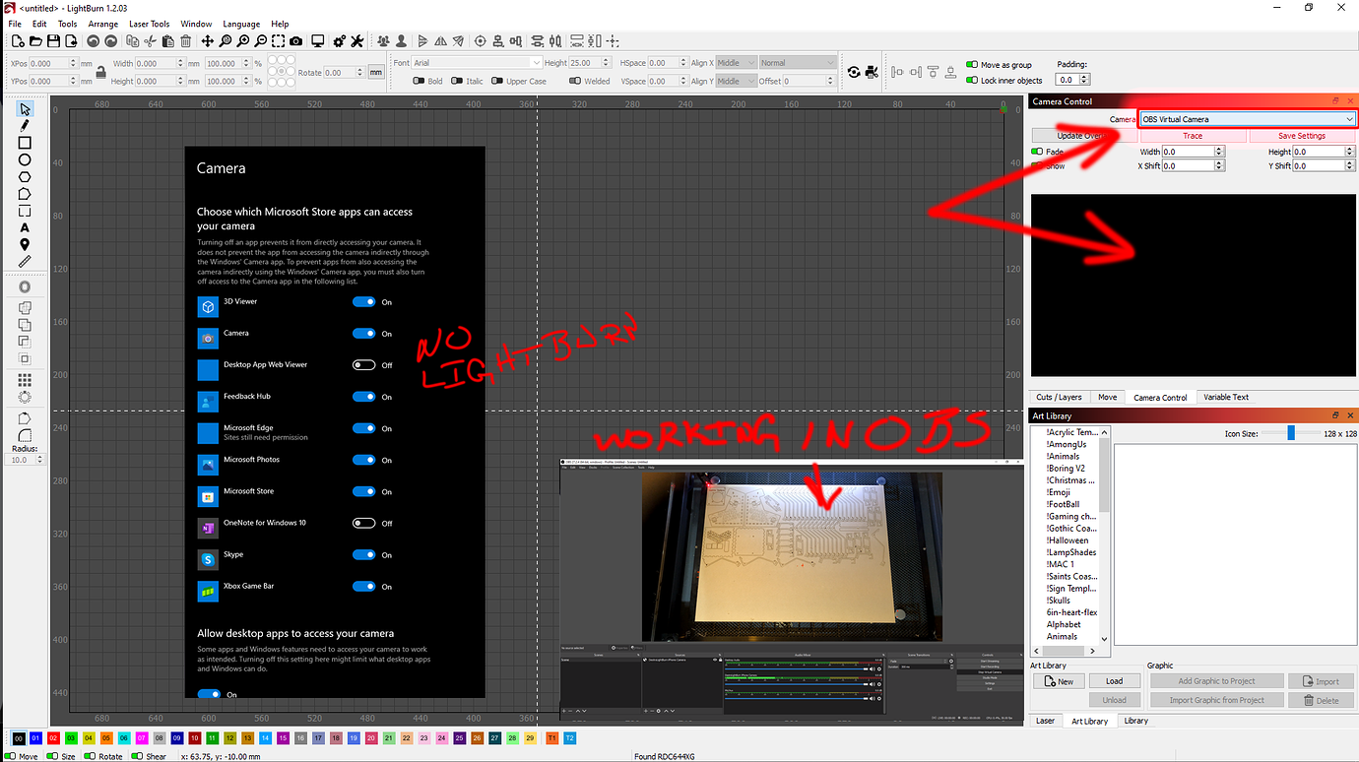Open the Arial font dropdown
Viewport: 1359px width, 762px height.
pos(477,63)
